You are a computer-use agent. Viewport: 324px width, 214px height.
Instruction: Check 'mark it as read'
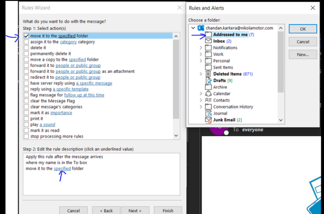26,130
